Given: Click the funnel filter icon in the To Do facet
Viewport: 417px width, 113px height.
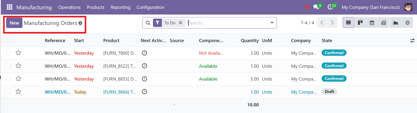Looking at the screenshot, I should 158,23.
